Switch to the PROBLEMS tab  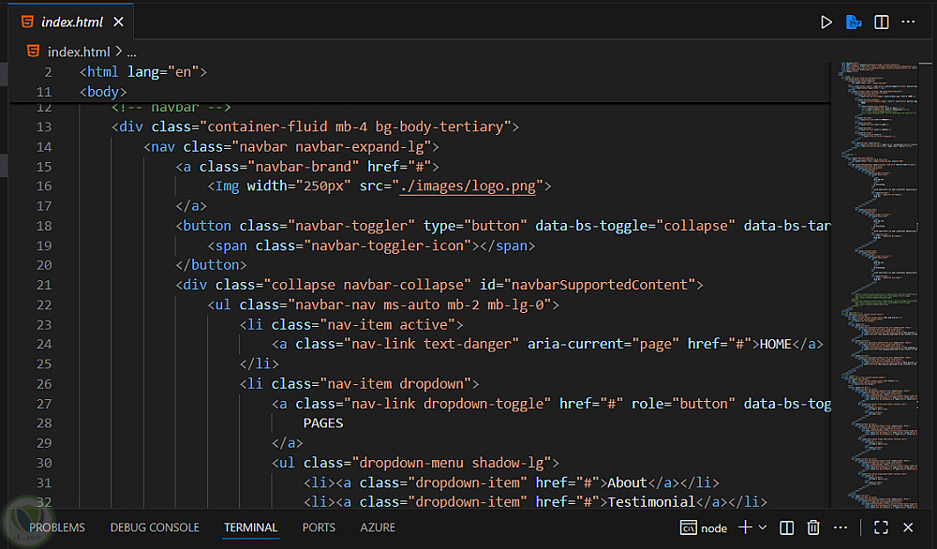(x=57, y=527)
